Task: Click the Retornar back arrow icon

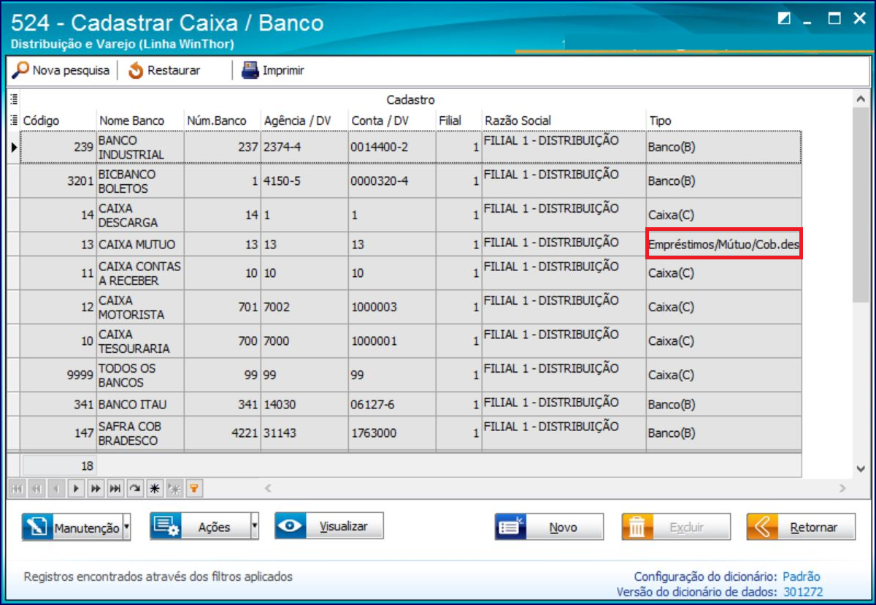Action: click(762, 527)
